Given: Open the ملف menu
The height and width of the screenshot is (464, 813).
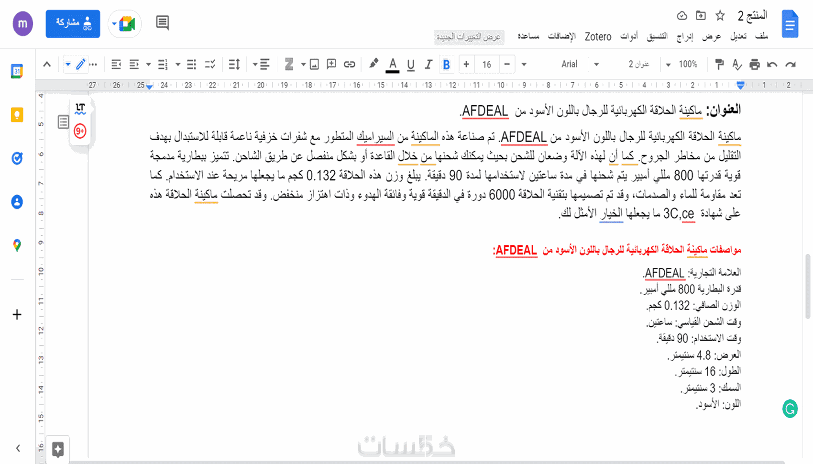Looking at the screenshot, I should click(761, 36).
